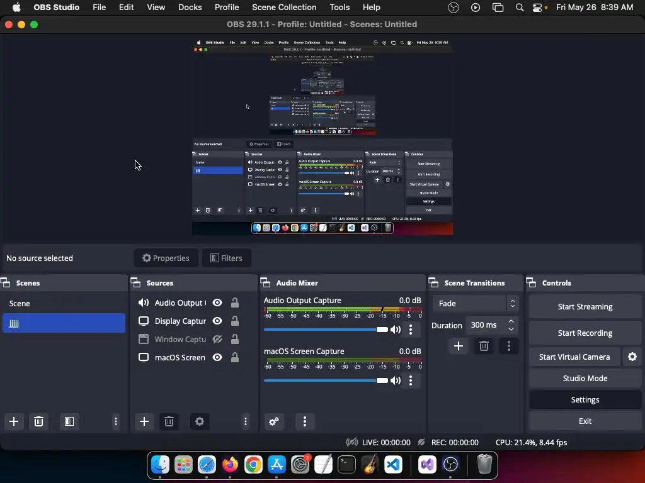Open the Docks menu
Viewport: 645px width, 483px height.
point(190,8)
